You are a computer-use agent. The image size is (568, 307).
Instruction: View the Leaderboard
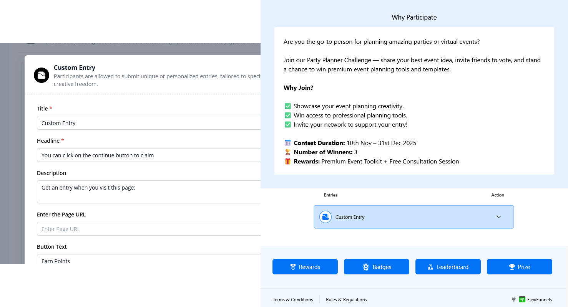pos(448,267)
